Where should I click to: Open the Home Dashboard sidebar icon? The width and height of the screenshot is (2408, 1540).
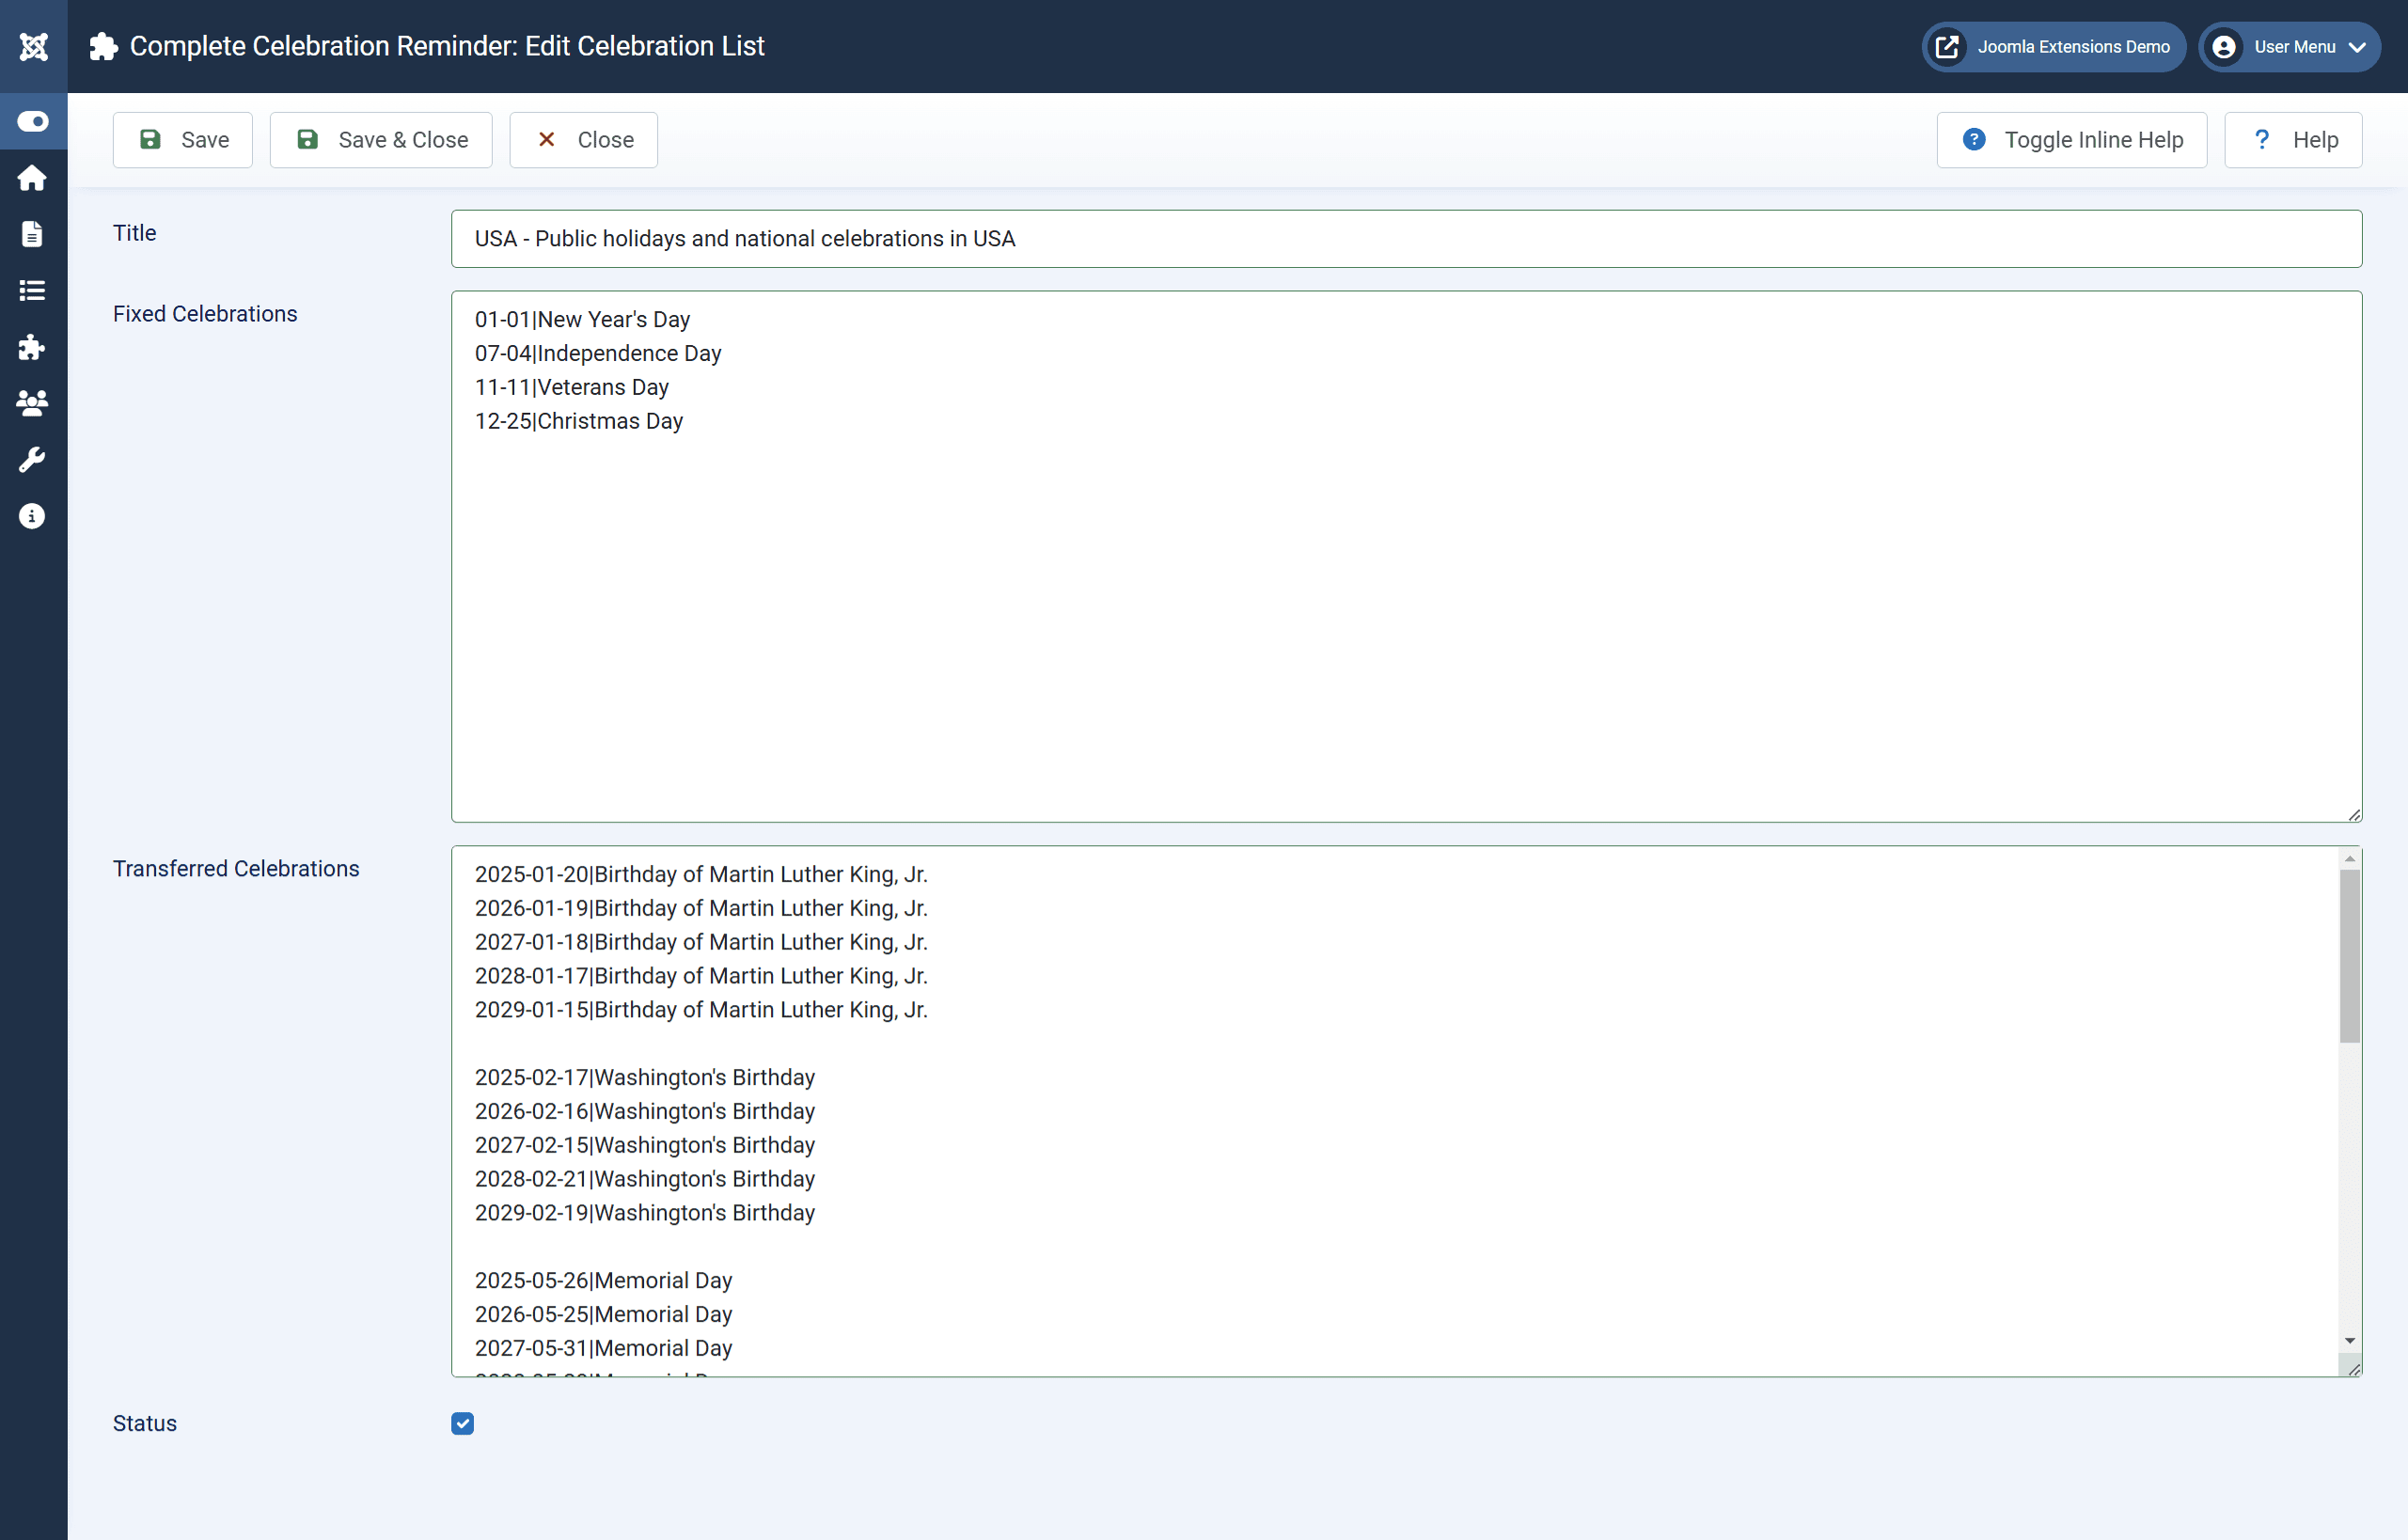point(32,178)
